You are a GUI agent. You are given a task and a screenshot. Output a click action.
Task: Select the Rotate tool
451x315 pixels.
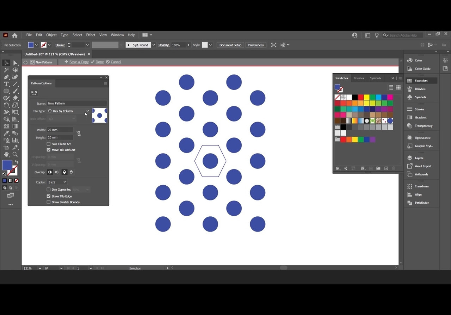6,105
